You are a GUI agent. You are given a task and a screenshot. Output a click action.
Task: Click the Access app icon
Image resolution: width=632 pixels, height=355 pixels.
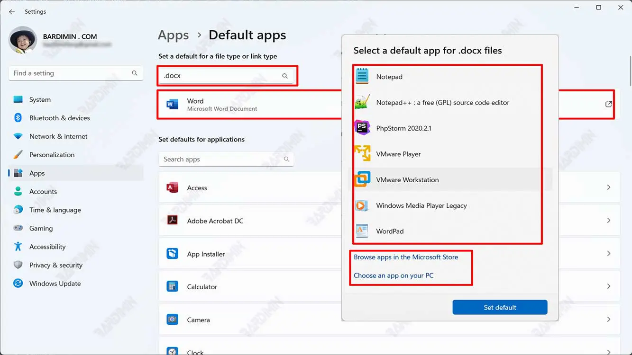[x=173, y=187]
